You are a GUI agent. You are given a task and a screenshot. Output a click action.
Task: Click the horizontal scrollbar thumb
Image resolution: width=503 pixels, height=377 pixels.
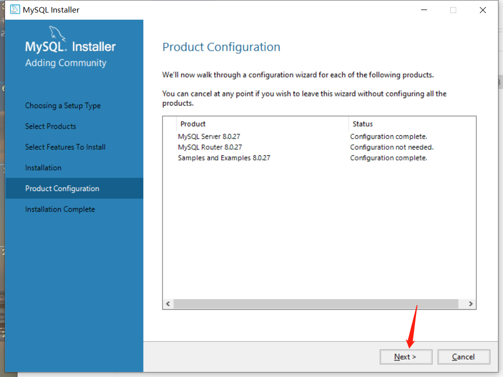(316, 304)
